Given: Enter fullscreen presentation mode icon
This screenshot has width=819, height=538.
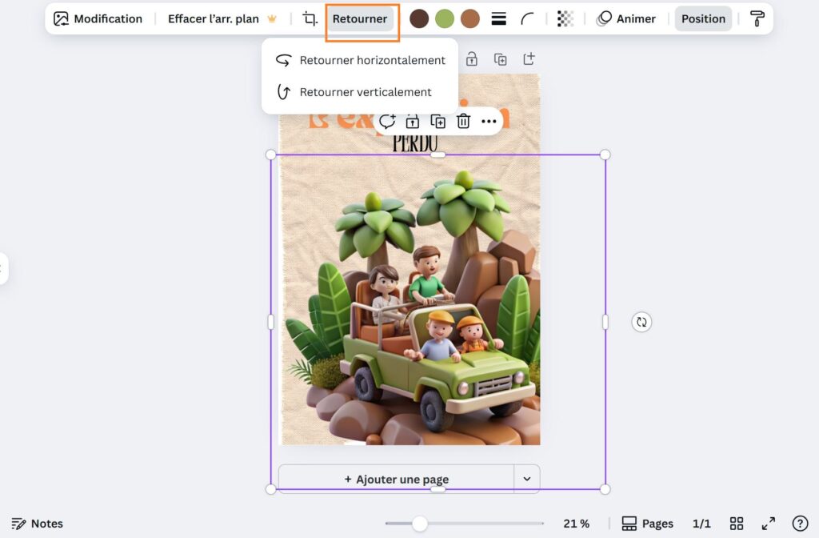Looking at the screenshot, I should [769, 524].
